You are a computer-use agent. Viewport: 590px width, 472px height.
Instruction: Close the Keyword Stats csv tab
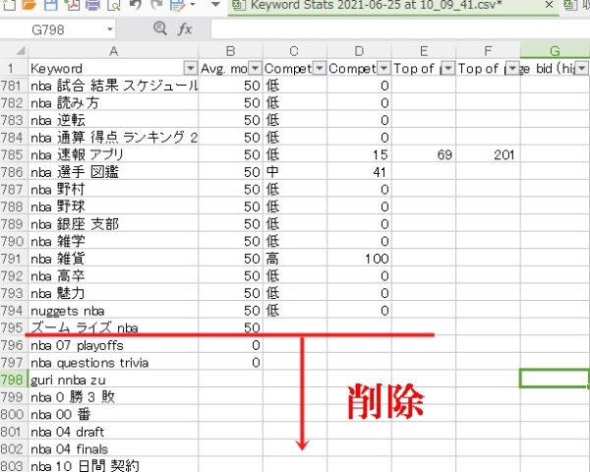click(x=549, y=5)
